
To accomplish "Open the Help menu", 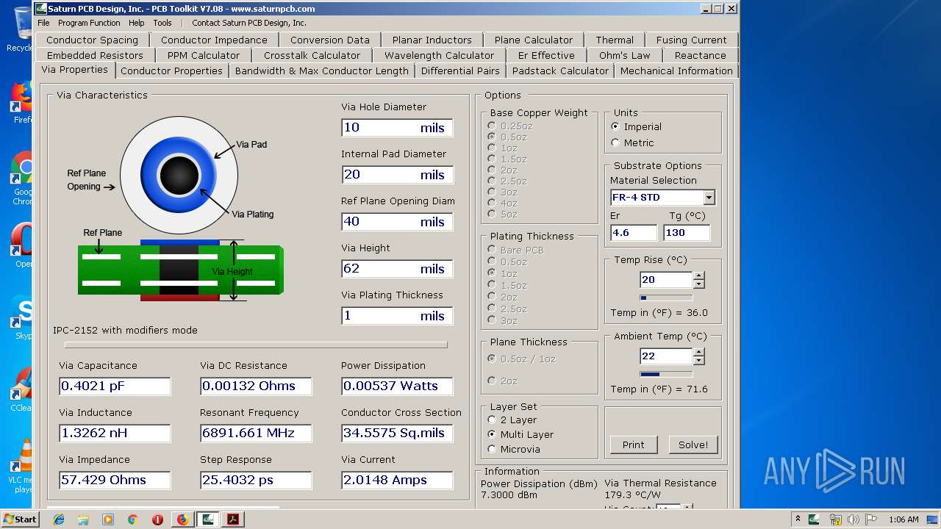I will coord(137,23).
